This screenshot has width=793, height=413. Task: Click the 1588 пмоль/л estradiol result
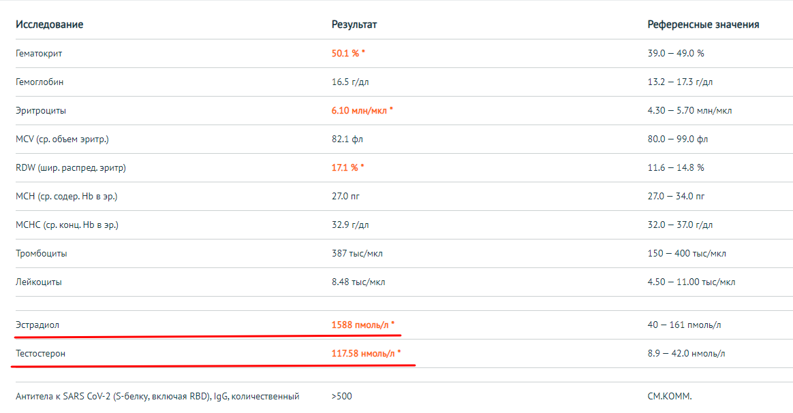tap(362, 325)
